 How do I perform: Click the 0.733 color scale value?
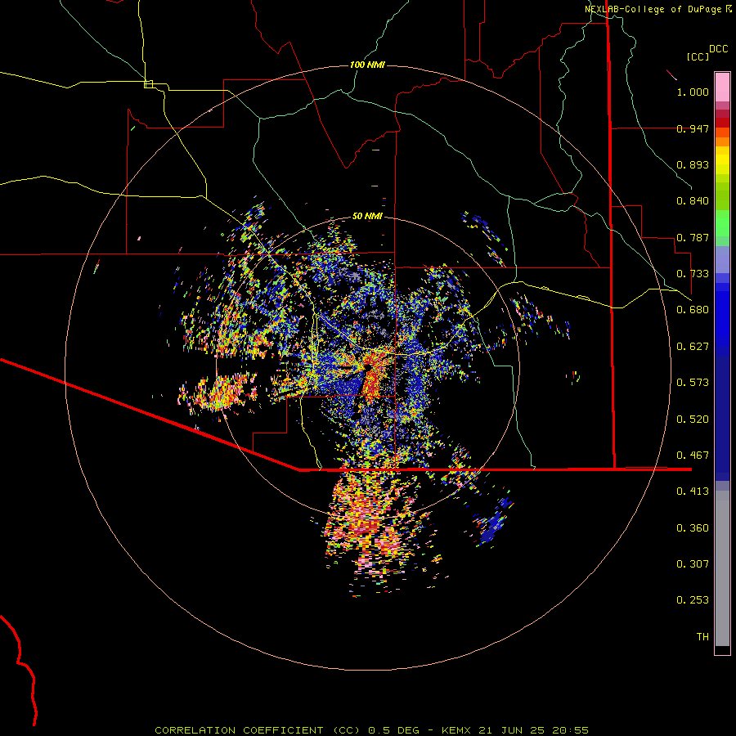(693, 274)
